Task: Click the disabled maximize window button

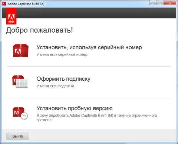Action: click(160, 3)
